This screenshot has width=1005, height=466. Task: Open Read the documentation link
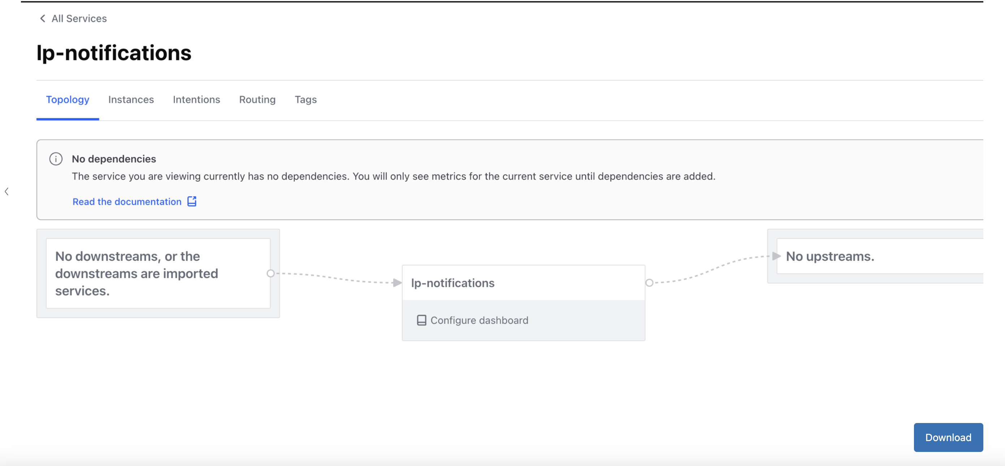[127, 201]
